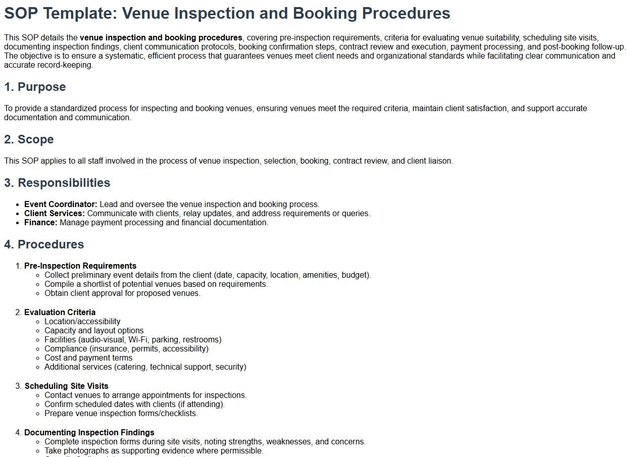Click the '3. Responsibilities' section heading
The image size is (638, 457).
57,183
